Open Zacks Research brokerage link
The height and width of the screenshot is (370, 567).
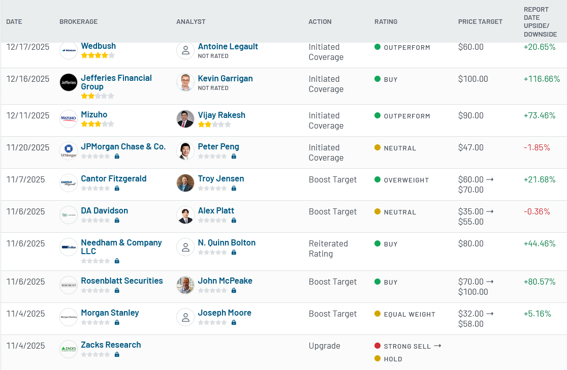111,345
